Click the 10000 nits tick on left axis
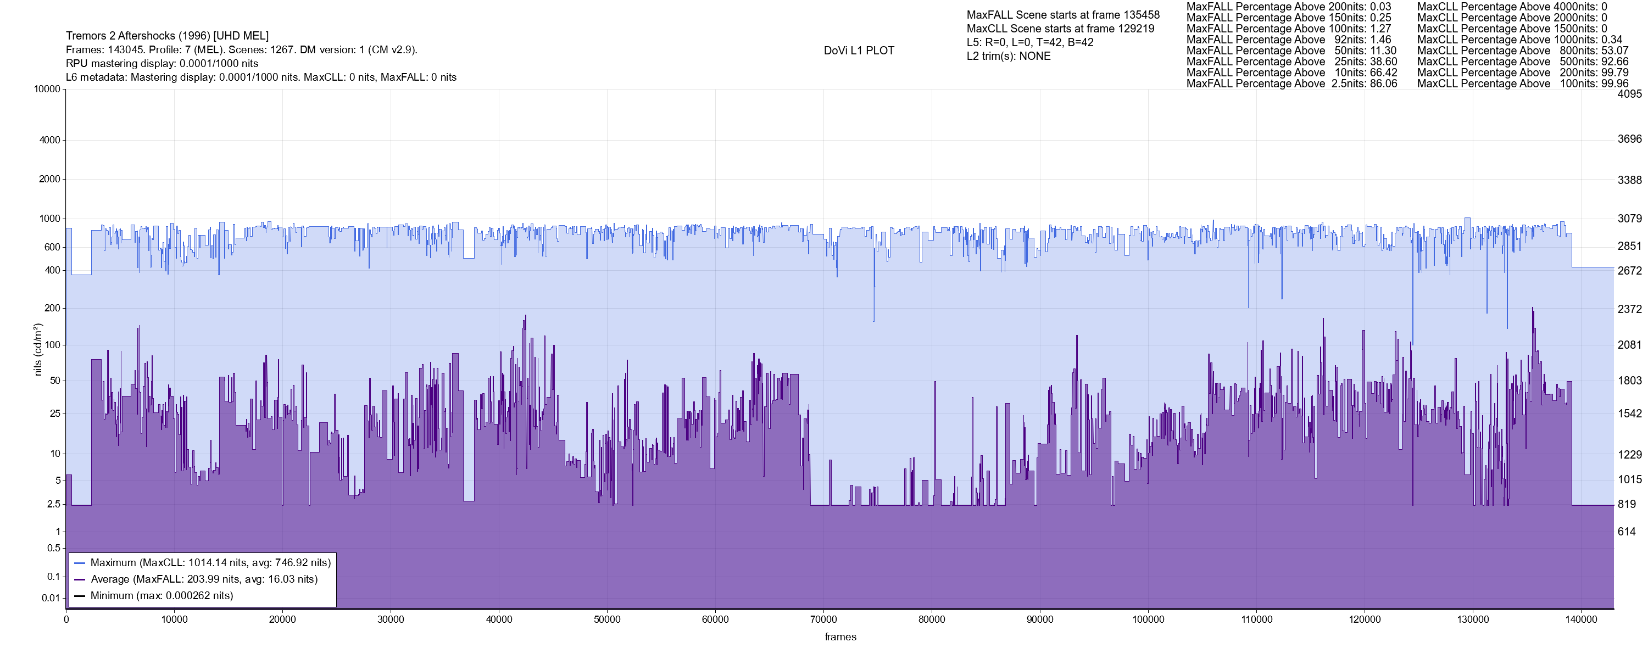The height and width of the screenshot is (659, 1648). 47,89
